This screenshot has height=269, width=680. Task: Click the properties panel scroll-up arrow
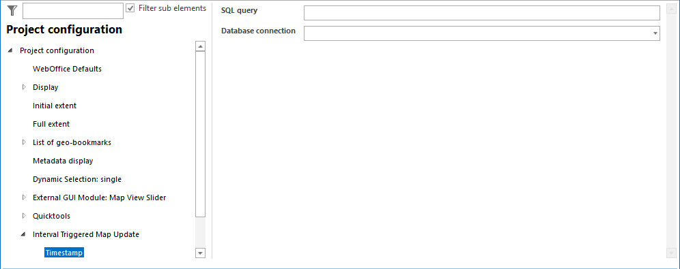click(x=671, y=9)
